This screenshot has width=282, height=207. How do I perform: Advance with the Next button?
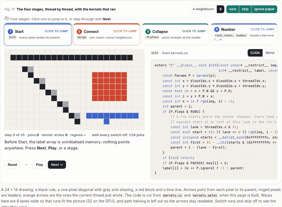(x=57, y=165)
